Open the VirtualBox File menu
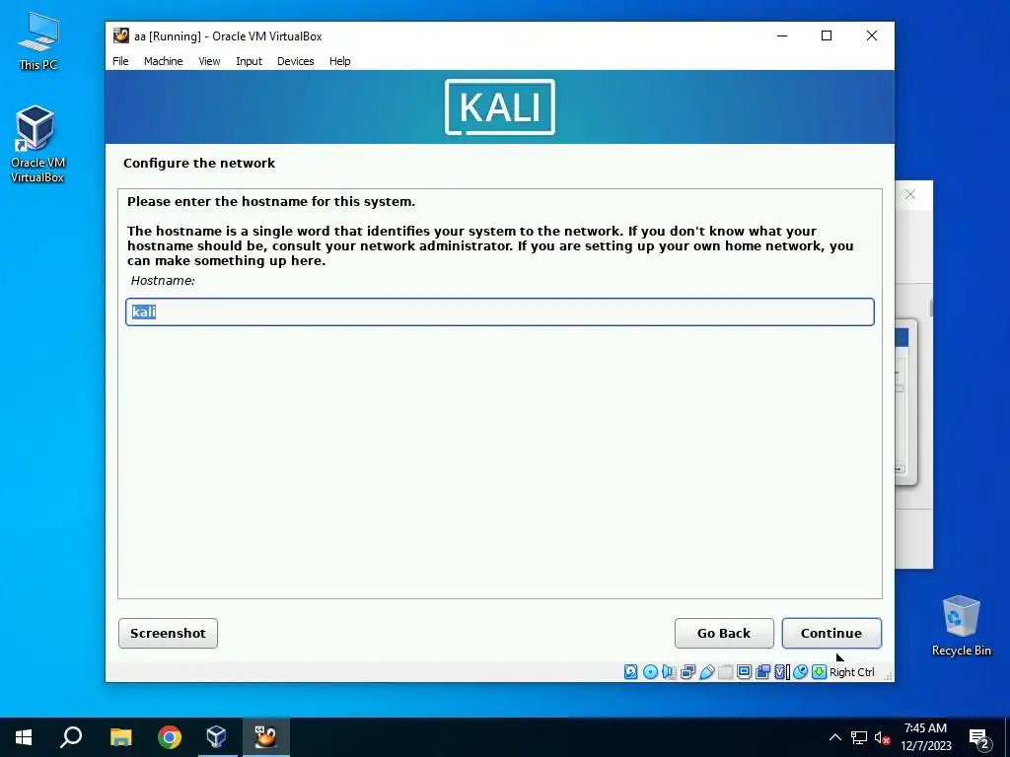The width and height of the screenshot is (1010, 757). 120,61
